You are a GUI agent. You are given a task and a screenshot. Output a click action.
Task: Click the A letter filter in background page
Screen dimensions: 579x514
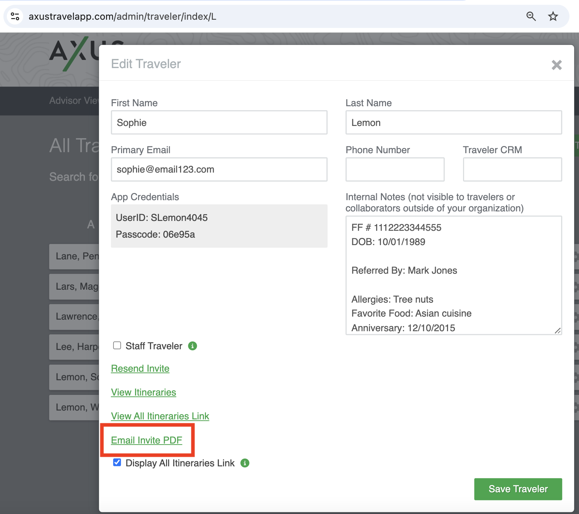[x=91, y=224]
